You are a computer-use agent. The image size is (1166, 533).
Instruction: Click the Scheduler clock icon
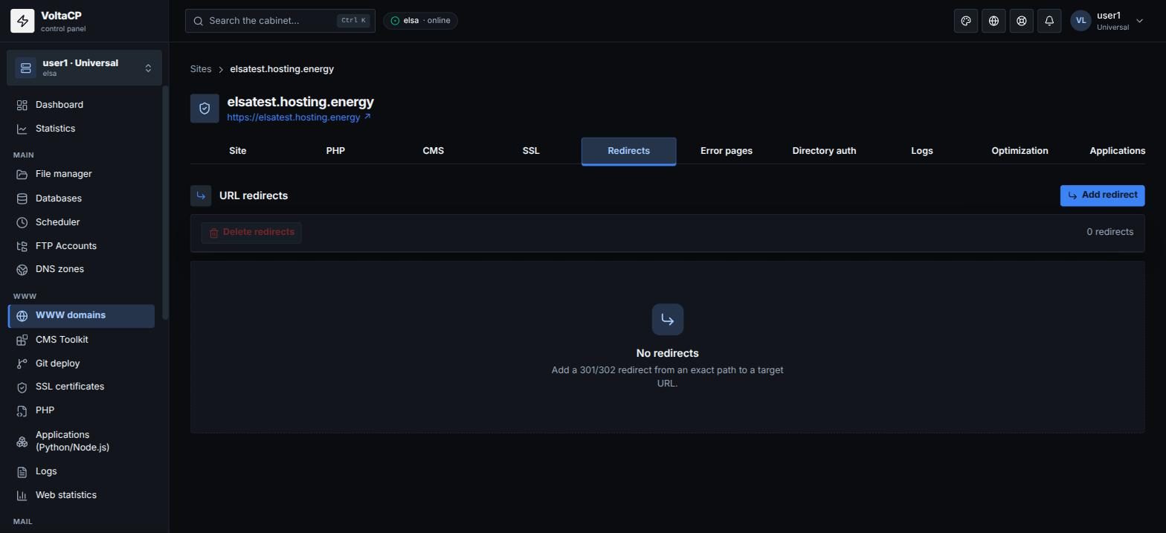point(22,222)
